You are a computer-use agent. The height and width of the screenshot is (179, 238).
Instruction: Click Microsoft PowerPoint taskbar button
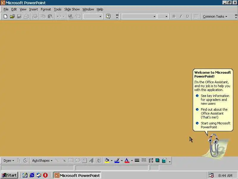click(x=77, y=175)
